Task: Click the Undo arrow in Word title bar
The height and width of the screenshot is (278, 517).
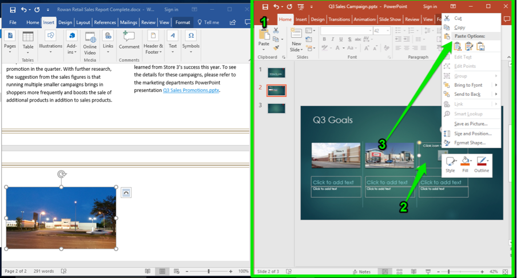Action: point(23,10)
